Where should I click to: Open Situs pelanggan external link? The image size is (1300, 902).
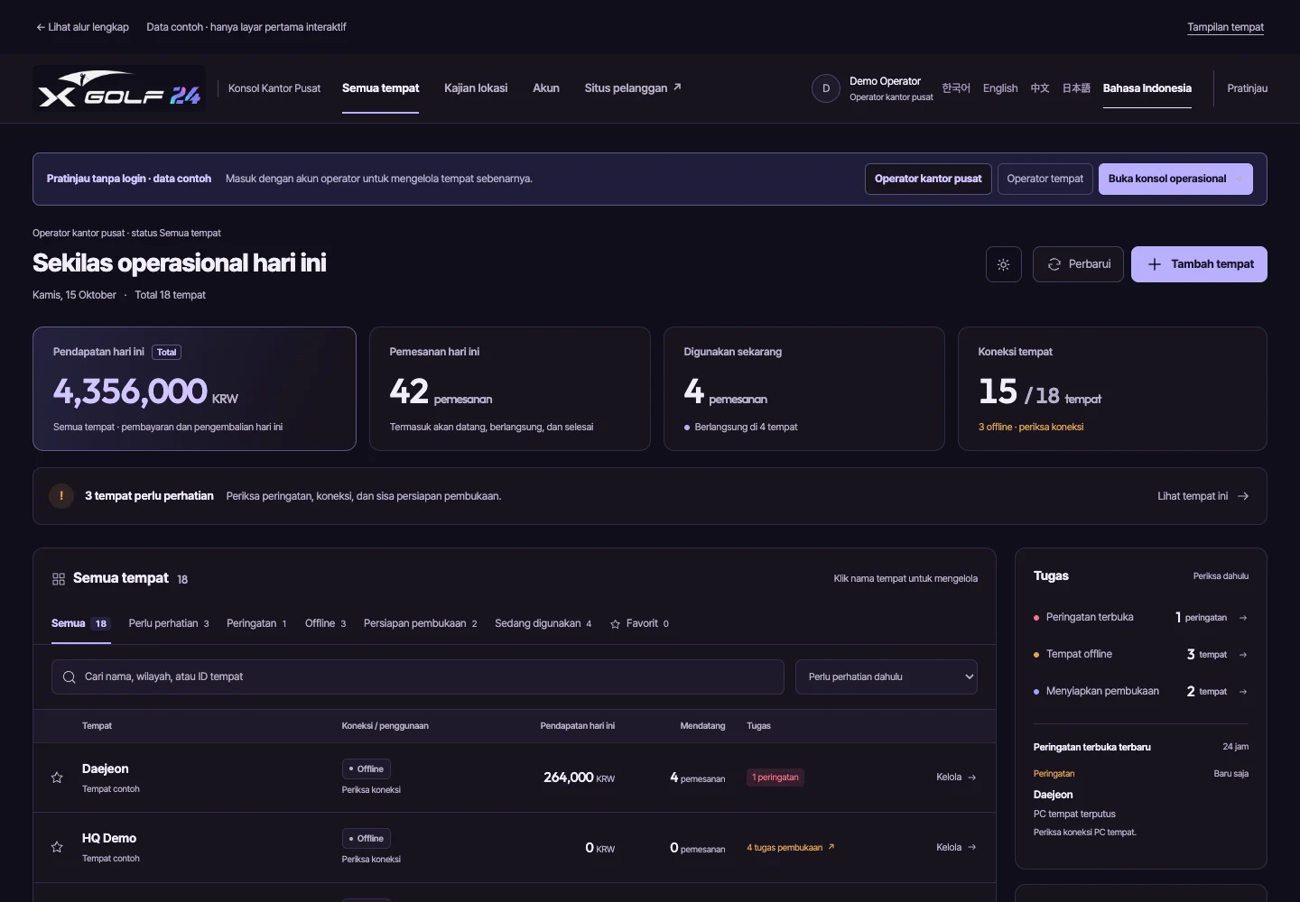tap(633, 88)
